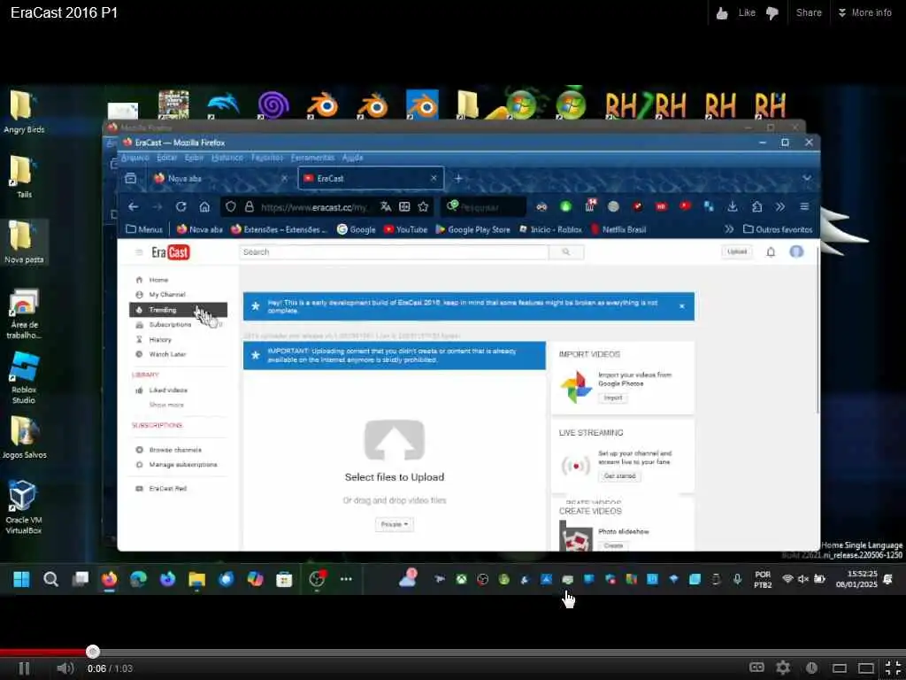
Task: Open the YouTube bookmark
Action: coord(405,229)
